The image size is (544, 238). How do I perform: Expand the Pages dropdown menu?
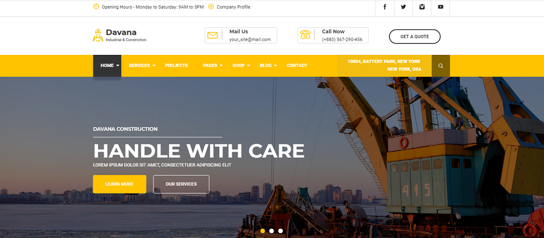213,65
